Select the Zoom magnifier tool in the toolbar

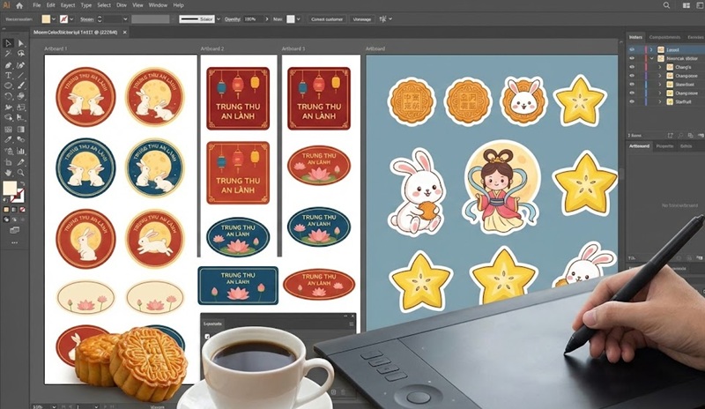click(x=23, y=172)
